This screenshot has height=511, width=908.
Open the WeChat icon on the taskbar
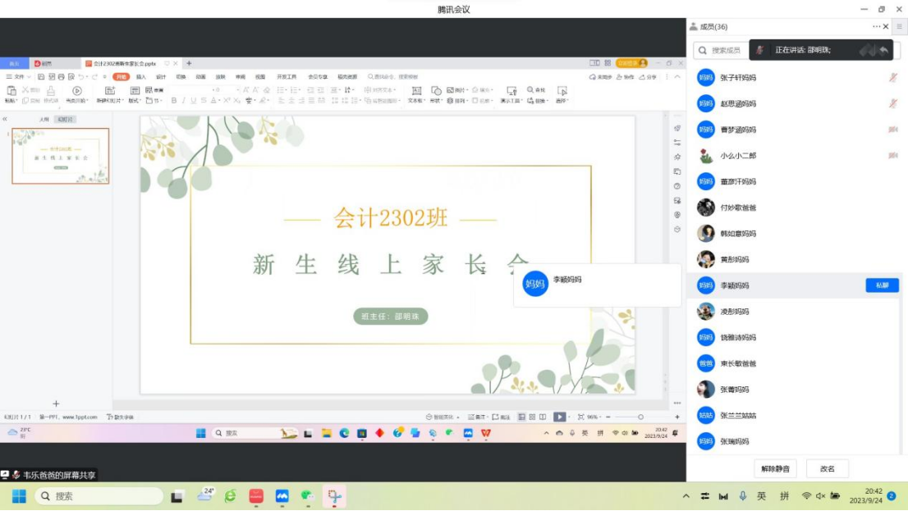click(x=307, y=496)
